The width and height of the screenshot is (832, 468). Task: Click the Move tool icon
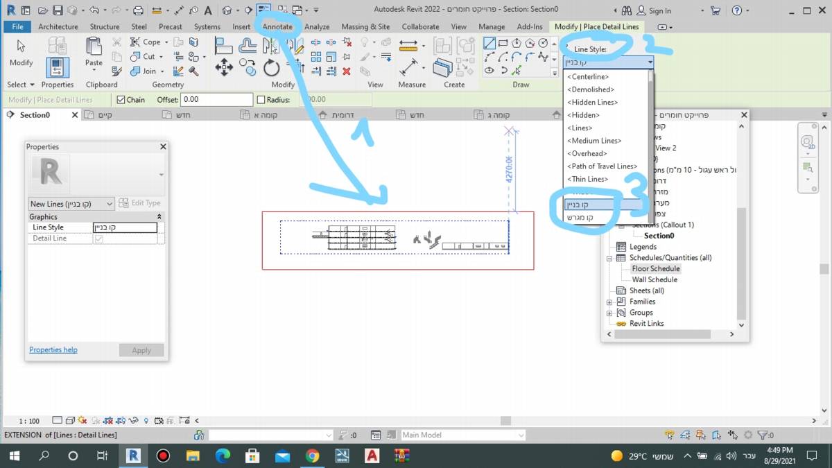click(224, 67)
